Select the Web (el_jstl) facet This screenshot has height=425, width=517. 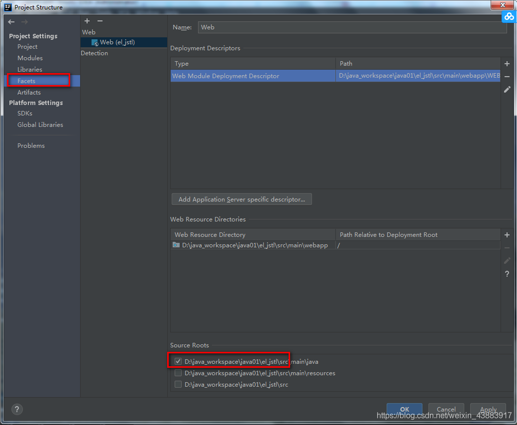124,42
